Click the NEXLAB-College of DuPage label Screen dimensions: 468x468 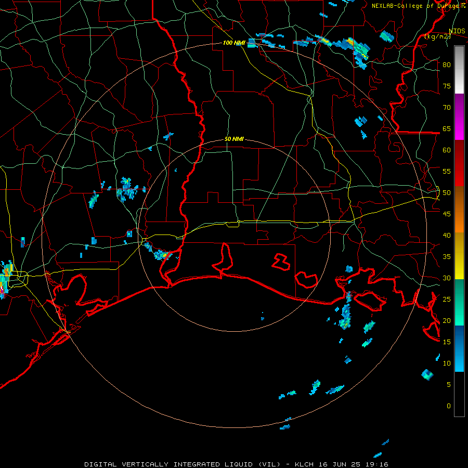tap(416, 6)
